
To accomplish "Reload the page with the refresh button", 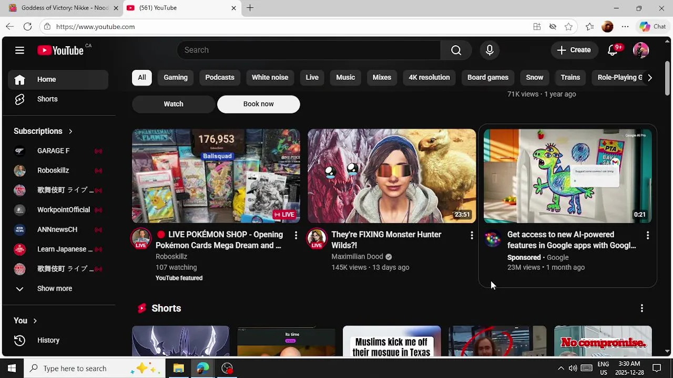I will (x=28, y=26).
